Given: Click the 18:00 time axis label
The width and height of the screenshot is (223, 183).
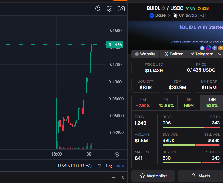Looking at the screenshot, I should [x=57, y=154].
